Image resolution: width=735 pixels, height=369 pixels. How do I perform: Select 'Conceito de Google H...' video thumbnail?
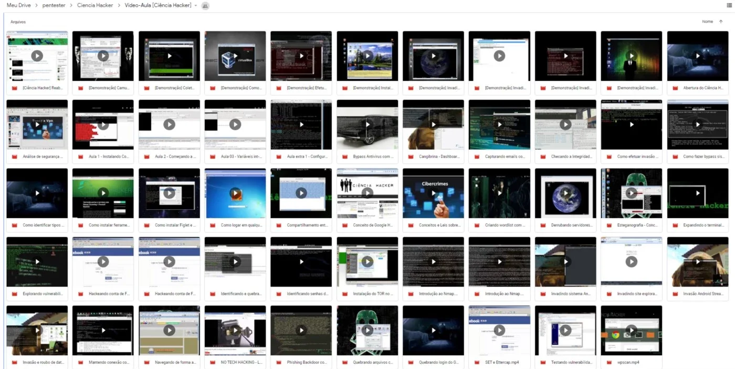point(367,193)
